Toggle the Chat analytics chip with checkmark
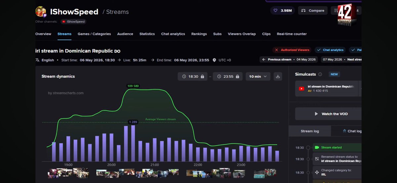 [330, 50]
